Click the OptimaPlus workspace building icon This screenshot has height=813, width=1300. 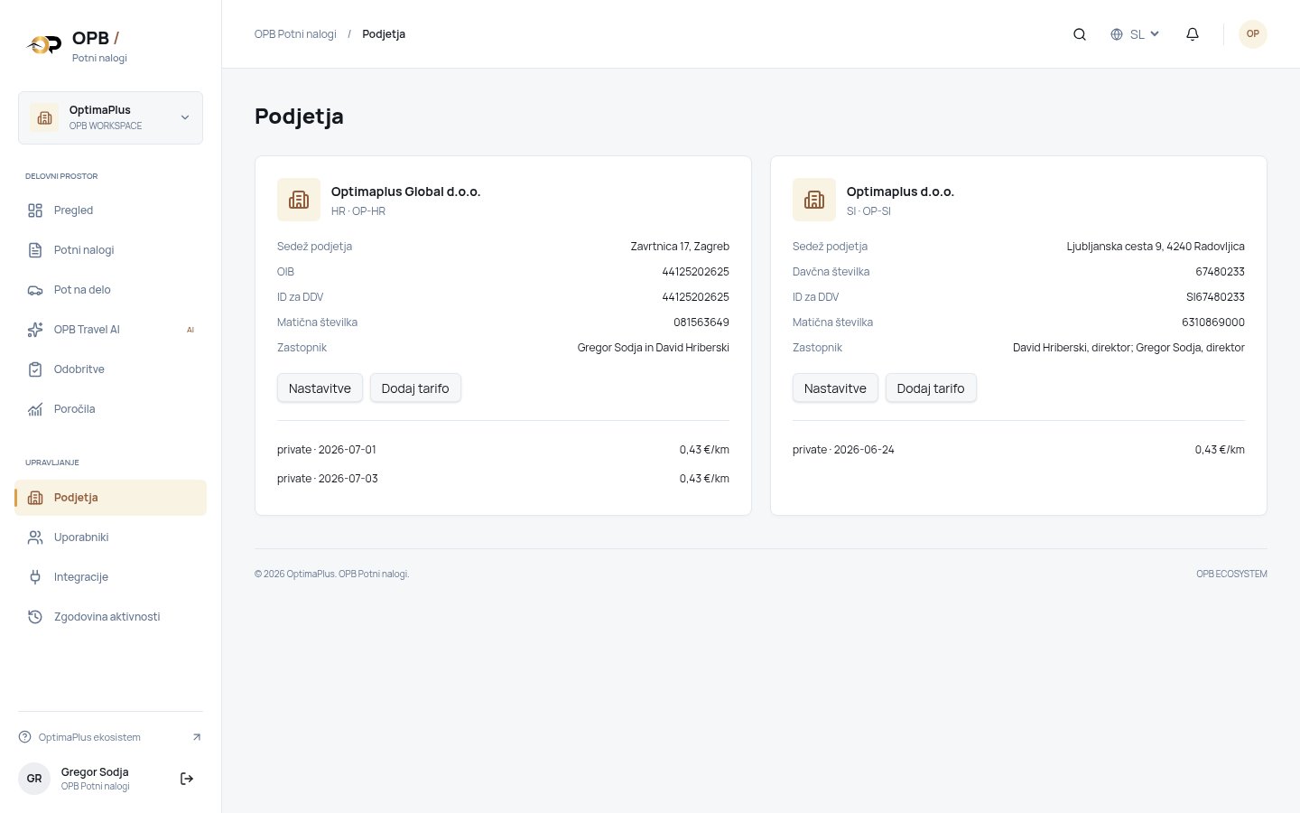(x=44, y=117)
